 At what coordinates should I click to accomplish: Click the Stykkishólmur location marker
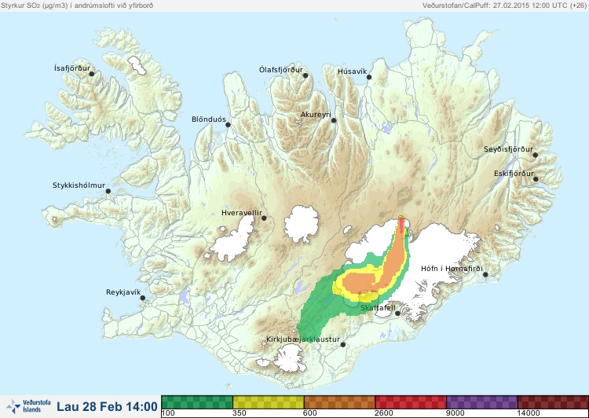pos(108,191)
